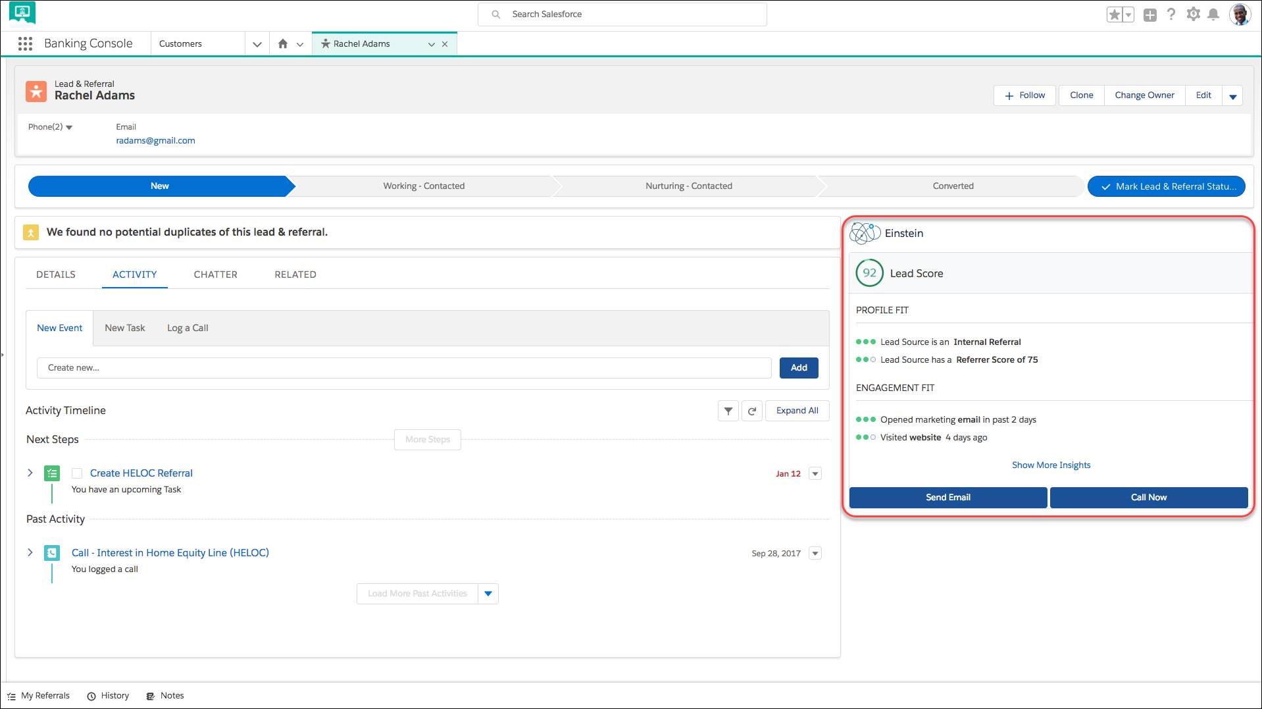Viewport: 1262px width, 709px height.
Task: Select the Log a Call tab
Action: click(188, 328)
